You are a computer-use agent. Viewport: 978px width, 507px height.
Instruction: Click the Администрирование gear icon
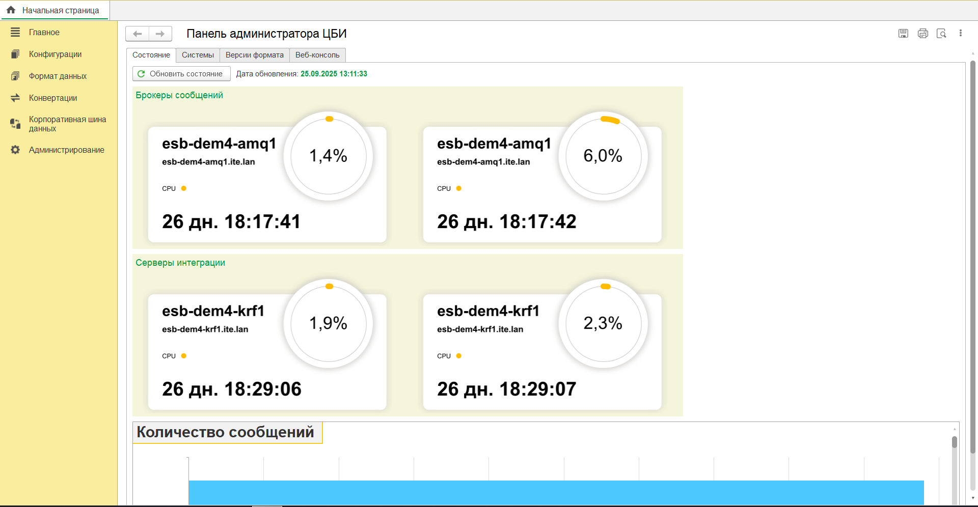[15, 150]
